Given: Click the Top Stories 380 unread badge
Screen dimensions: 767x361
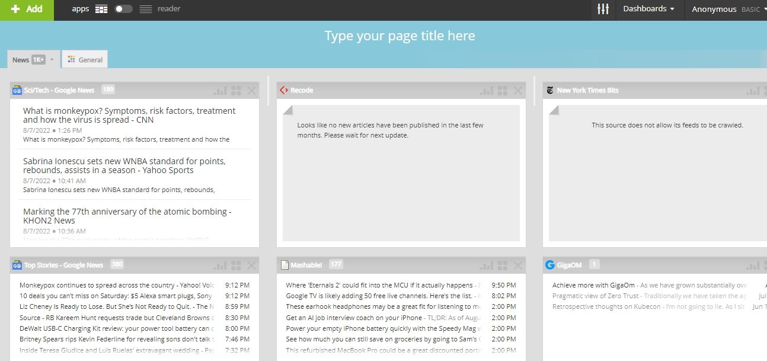Looking at the screenshot, I should pyautogui.click(x=117, y=264).
